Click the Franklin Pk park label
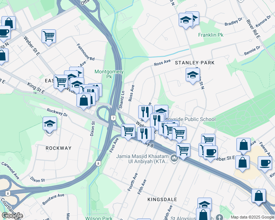This screenshot has width=275, height=220. click(x=211, y=35)
